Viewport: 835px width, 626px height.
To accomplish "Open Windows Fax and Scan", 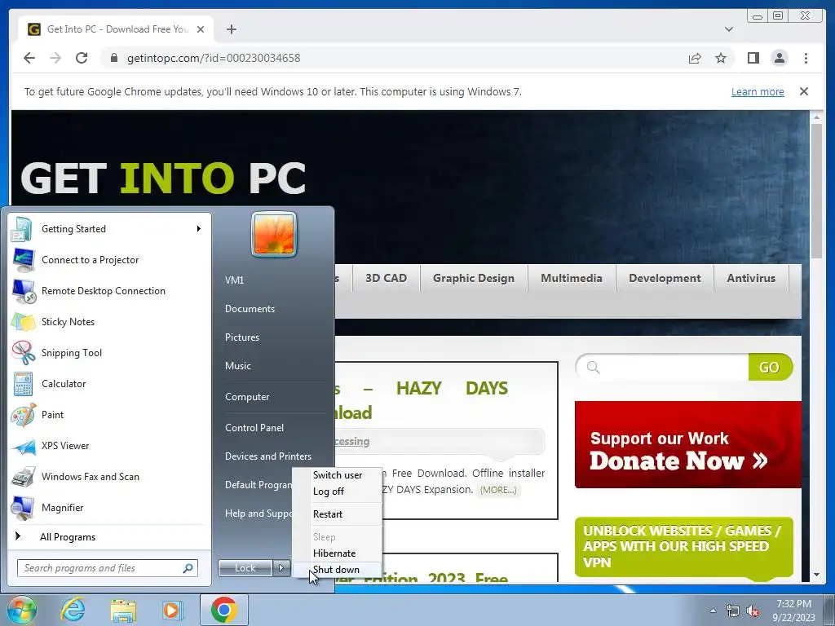I will 109,476.
